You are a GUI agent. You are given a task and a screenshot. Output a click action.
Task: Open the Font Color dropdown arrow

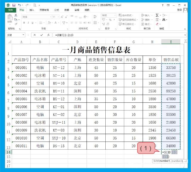tap(58, 23)
